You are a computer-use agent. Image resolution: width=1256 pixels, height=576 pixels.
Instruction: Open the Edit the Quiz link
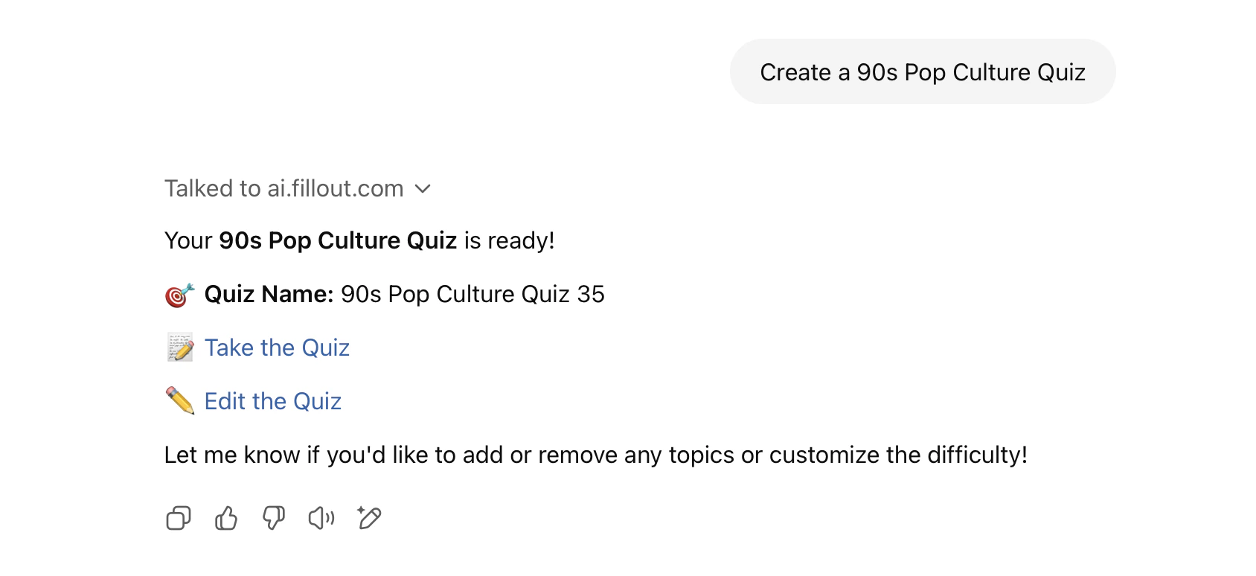[273, 401]
